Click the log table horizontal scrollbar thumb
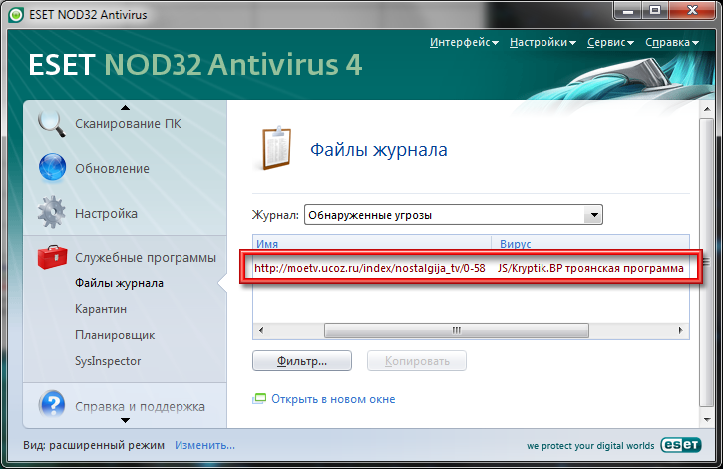This screenshot has height=469, width=723. click(x=457, y=330)
